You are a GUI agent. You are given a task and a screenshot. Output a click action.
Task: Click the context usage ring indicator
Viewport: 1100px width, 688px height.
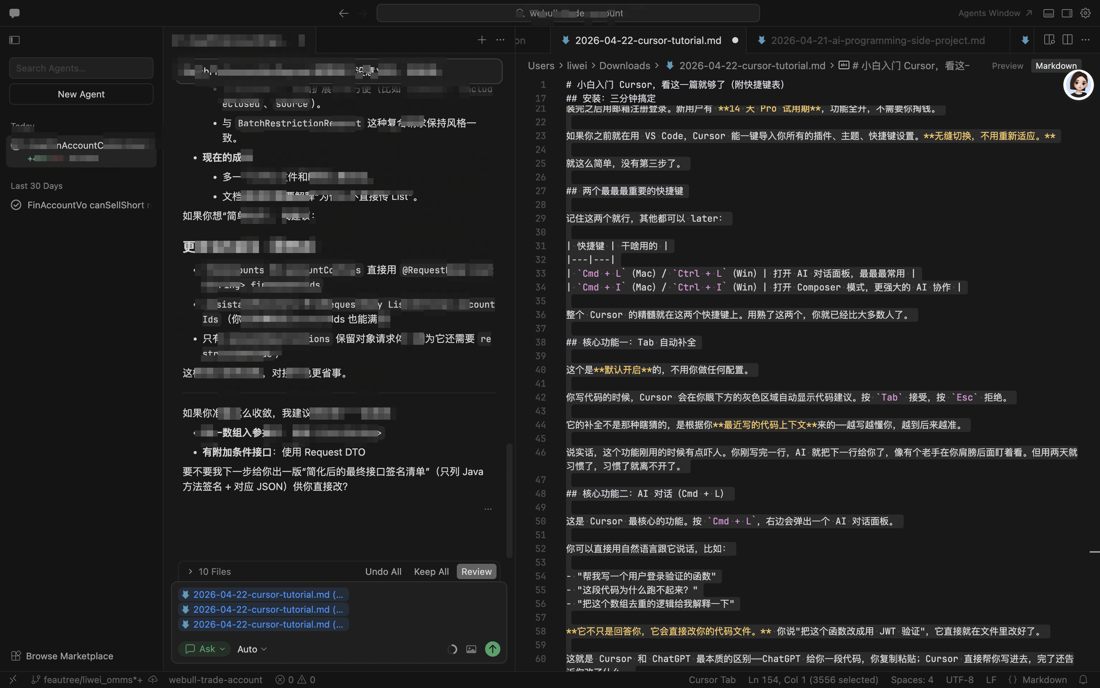[452, 649]
